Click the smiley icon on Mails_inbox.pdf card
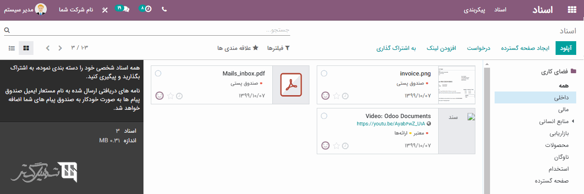Viewport: 584px width, 194px height. click(160, 96)
